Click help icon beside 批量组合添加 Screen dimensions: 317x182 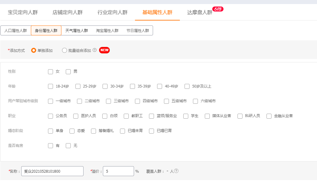pos(95,50)
